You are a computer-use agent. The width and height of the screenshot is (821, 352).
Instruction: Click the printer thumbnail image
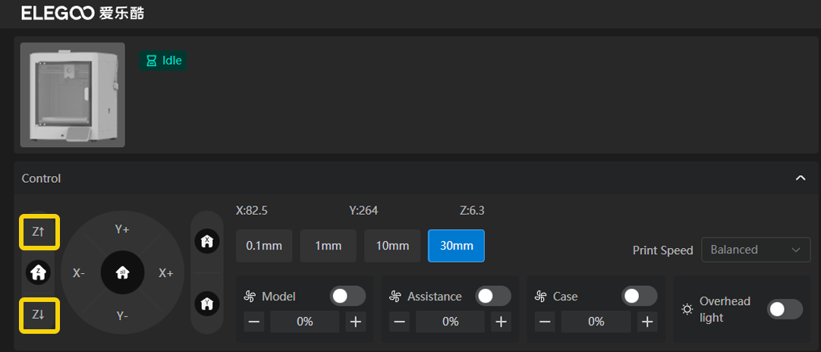(x=73, y=95)
